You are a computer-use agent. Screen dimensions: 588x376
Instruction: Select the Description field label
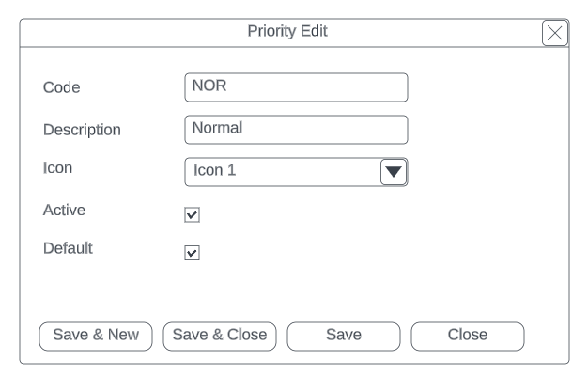pyautogui.click(x=82, y=130)
